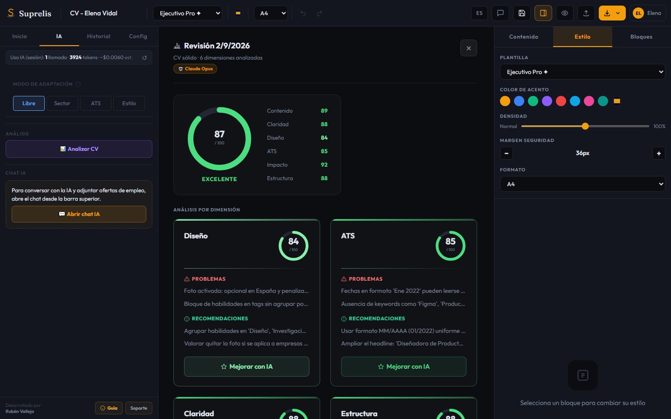
Task: Click the Diseño 84 score ring
Action: coord(294,246)
